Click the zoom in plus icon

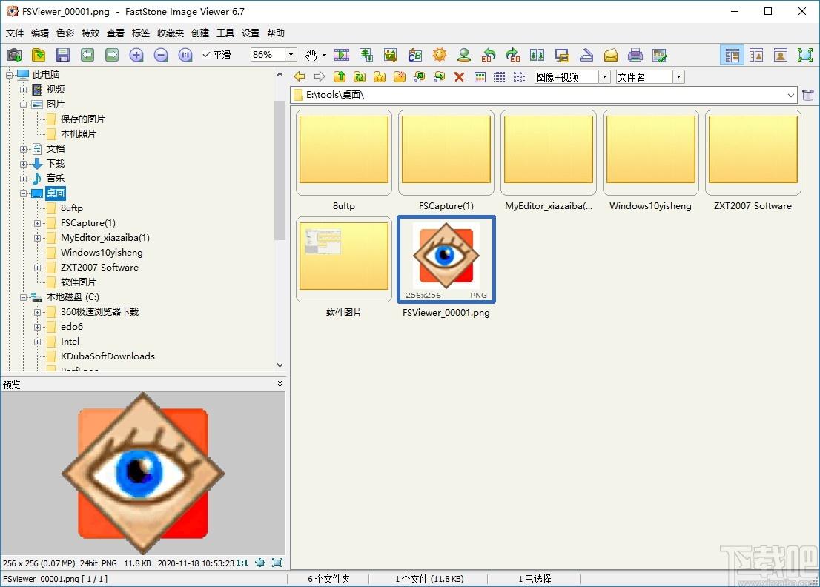pos(136,55)
